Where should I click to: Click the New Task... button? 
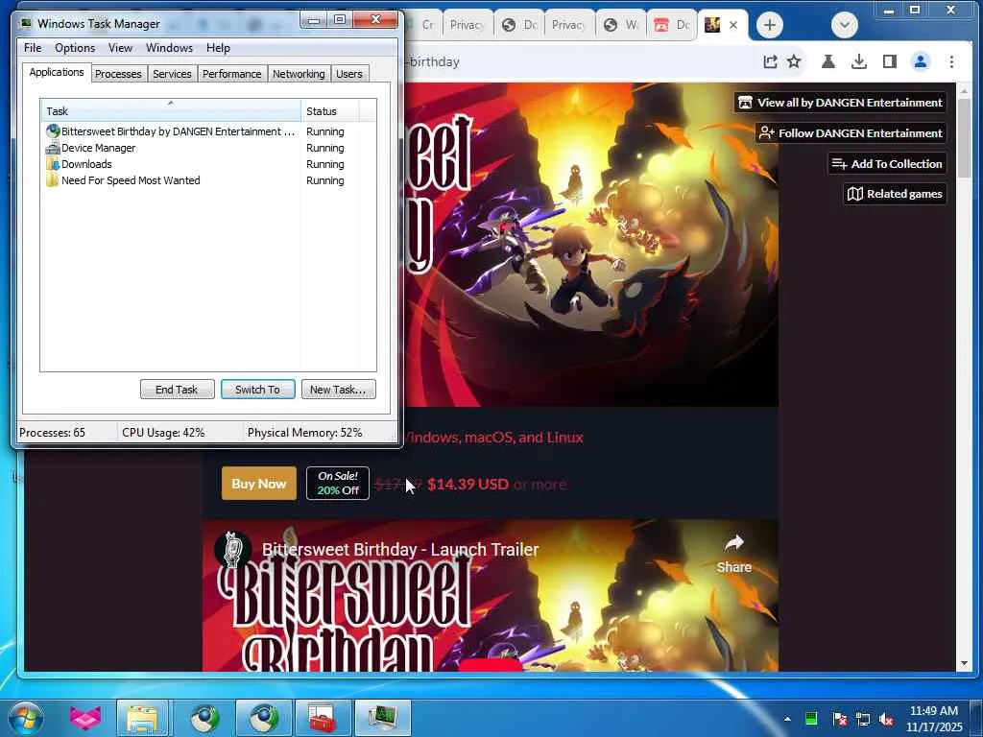coord(338,390)
